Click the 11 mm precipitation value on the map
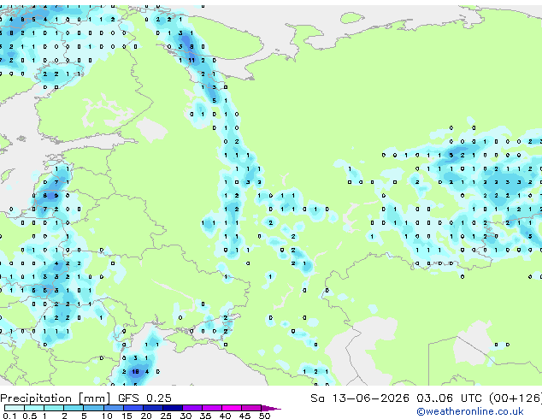The width and height of the screenshot is (542, 419). [191, 60]
